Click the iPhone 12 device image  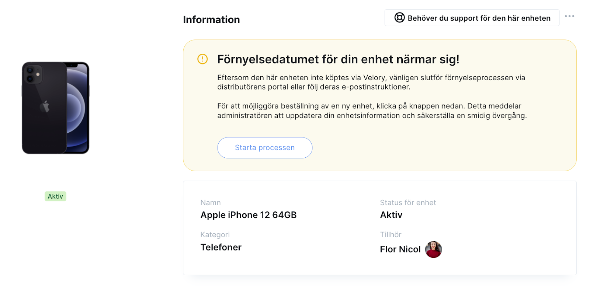(56, 108)
